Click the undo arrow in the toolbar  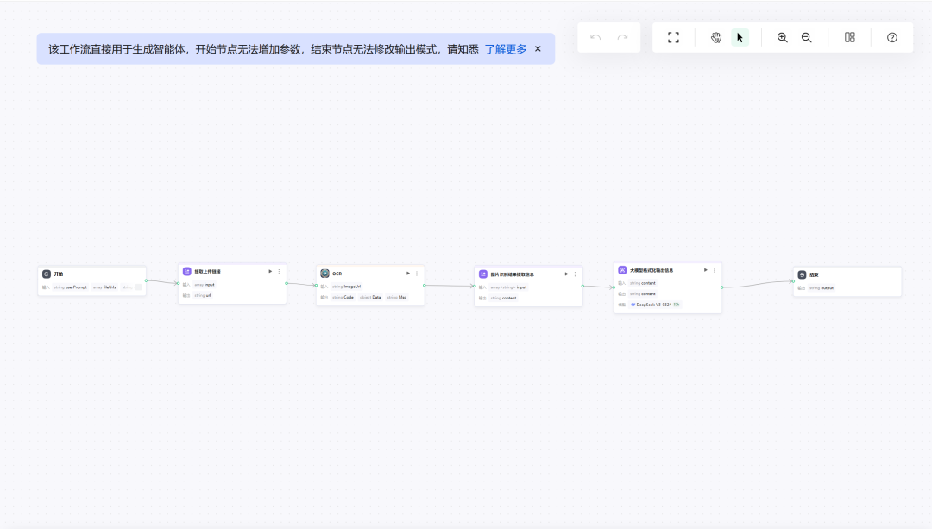[595, 37]
